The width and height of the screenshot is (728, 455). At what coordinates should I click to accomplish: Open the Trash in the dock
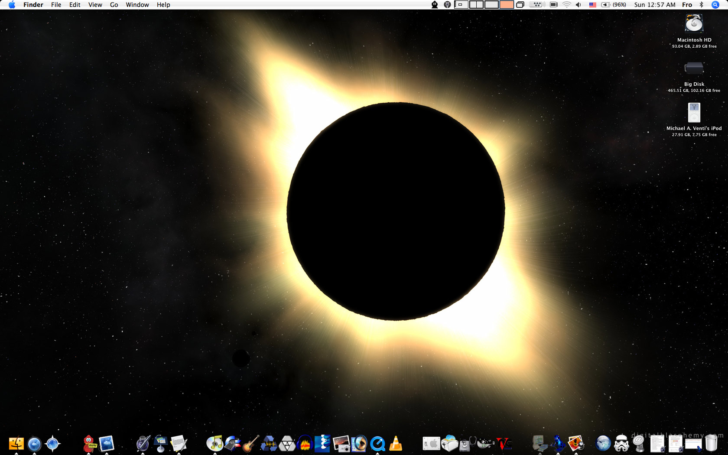pyautogui.click(x=711, y=444)
